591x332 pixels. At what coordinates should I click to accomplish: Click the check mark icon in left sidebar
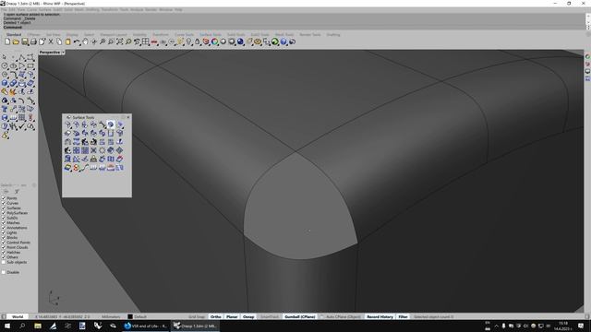(22, 126)
